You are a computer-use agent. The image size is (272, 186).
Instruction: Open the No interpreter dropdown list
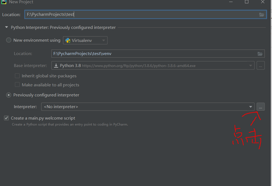tap(148, 107)
